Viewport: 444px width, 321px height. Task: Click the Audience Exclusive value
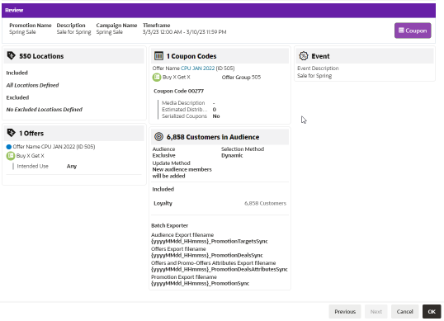pos(163,155)
